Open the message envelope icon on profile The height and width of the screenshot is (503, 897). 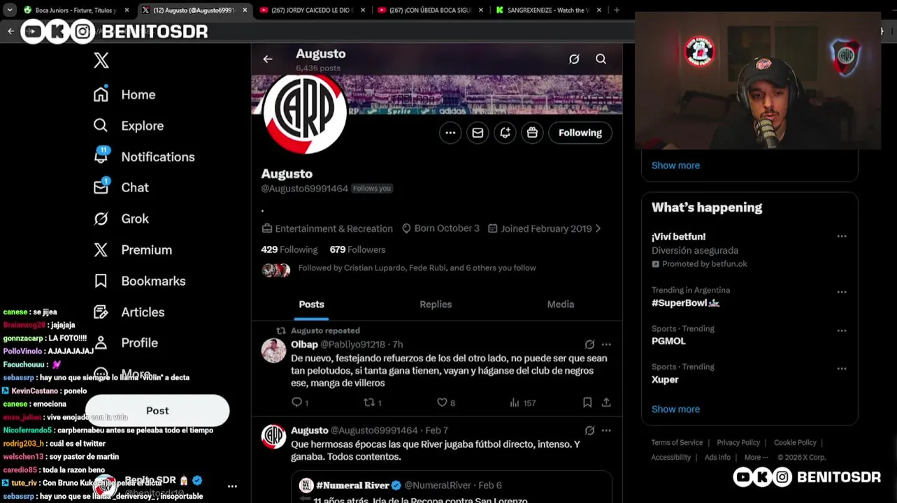478,133
